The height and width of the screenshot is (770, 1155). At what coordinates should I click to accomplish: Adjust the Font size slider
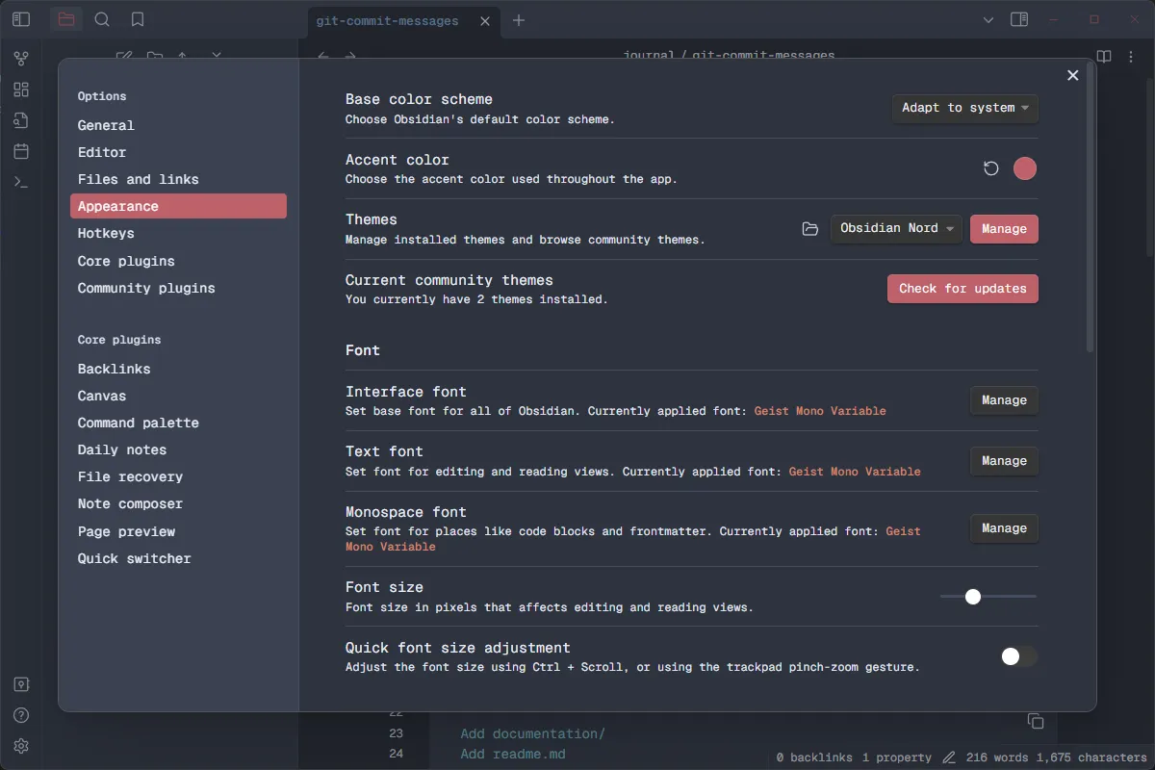pyautogui.click(x=973, y=597)
